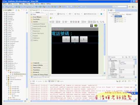
Task: Select TableLayout in palette
Action: [35, 38]
